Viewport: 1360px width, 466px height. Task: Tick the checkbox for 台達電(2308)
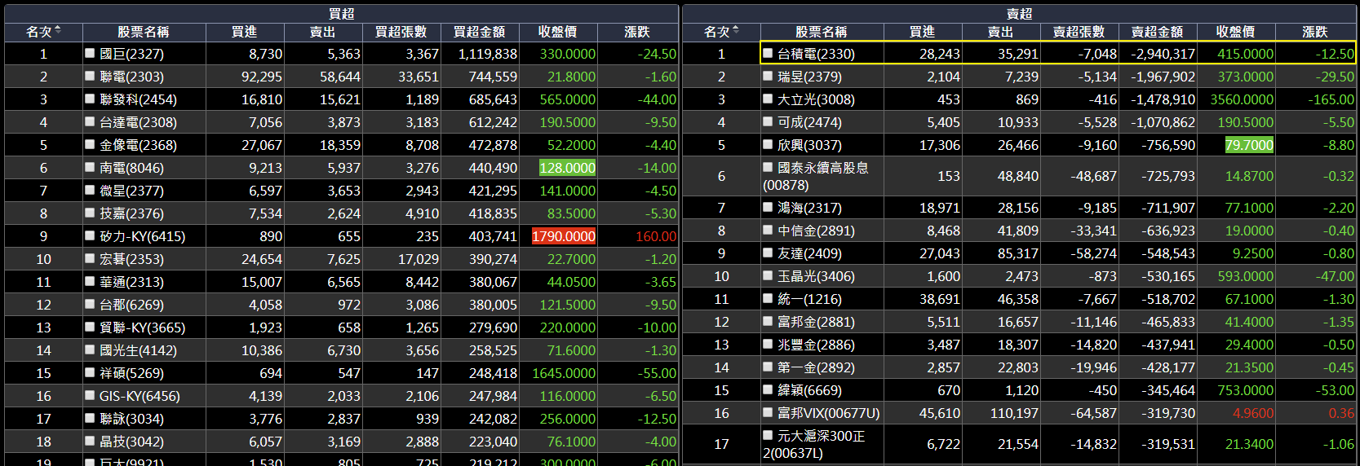91,121
